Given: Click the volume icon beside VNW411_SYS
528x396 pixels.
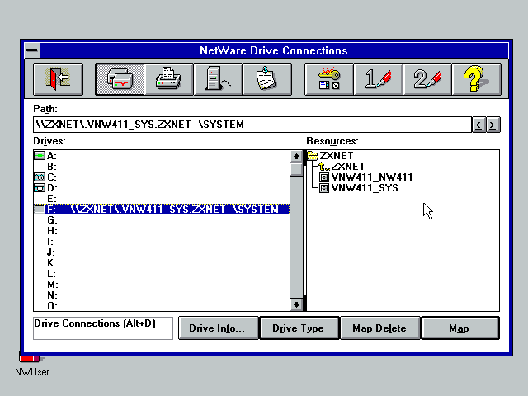Looking at the screenshot, I should (324, 188).
